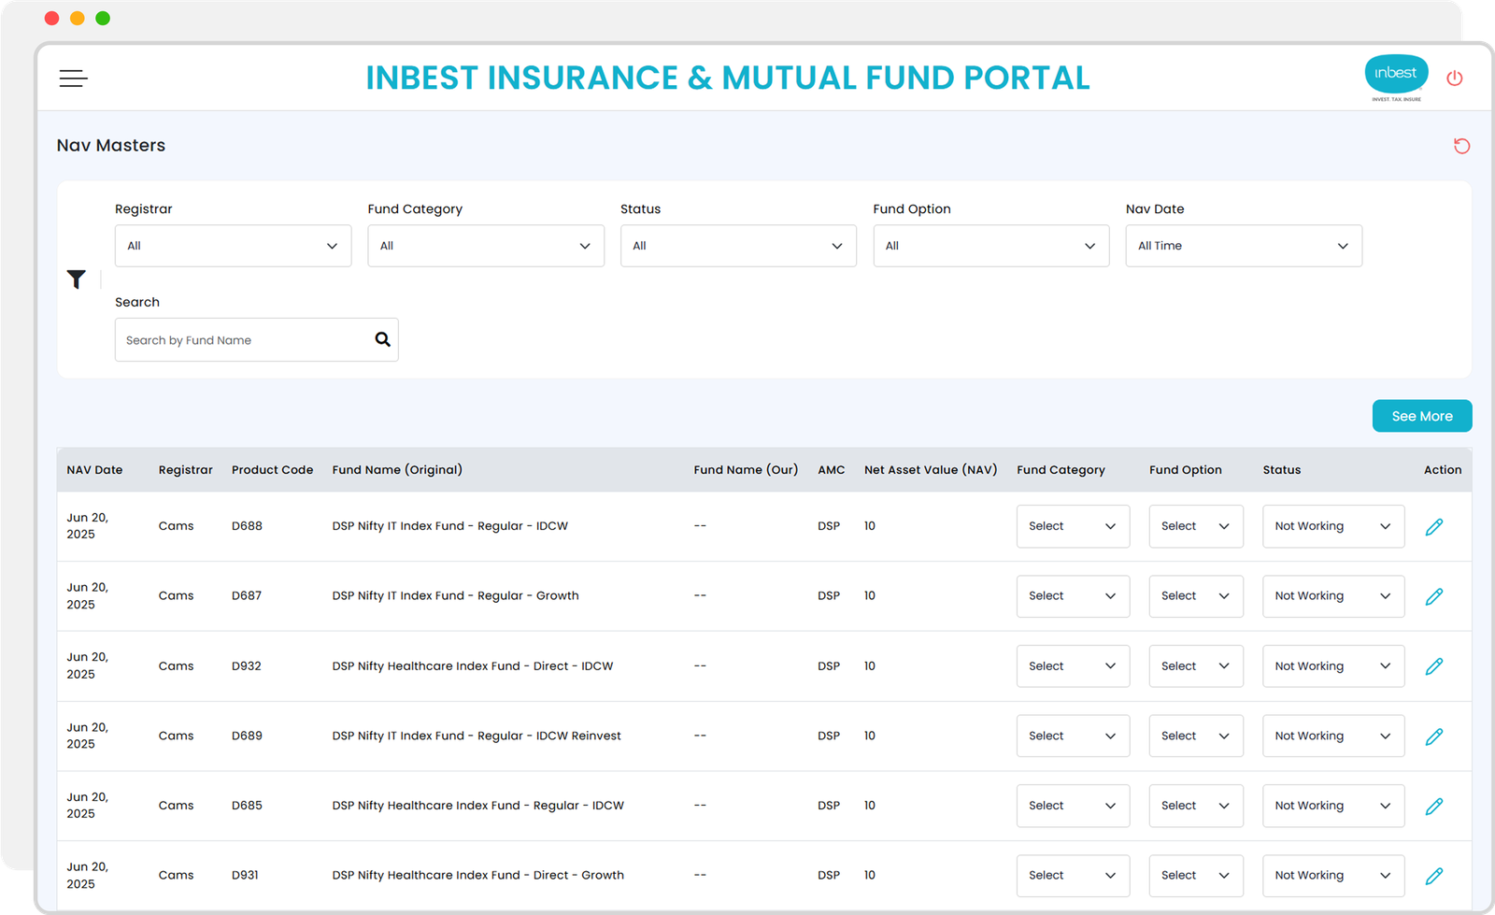Open the hamburger navigation menu
The width and height of the screenshot is (1495, 915).
point(73,79)
